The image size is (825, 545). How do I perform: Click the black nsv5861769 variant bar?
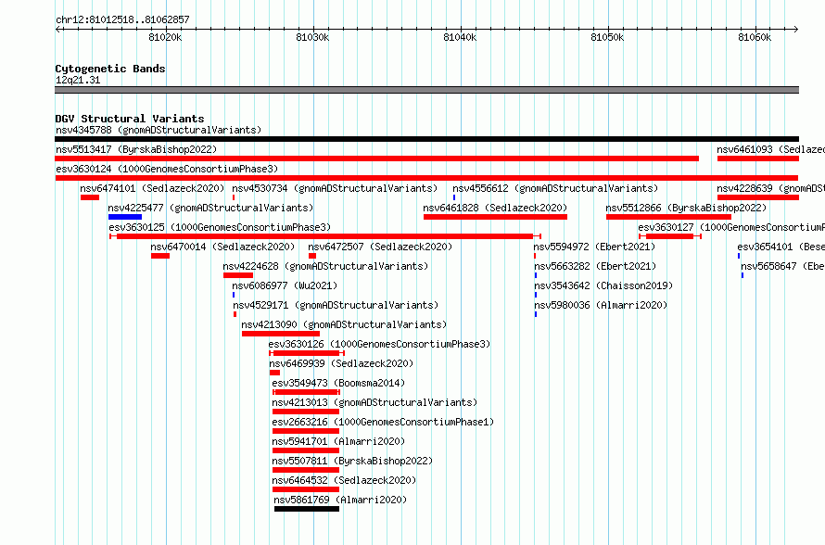point(307,509)
